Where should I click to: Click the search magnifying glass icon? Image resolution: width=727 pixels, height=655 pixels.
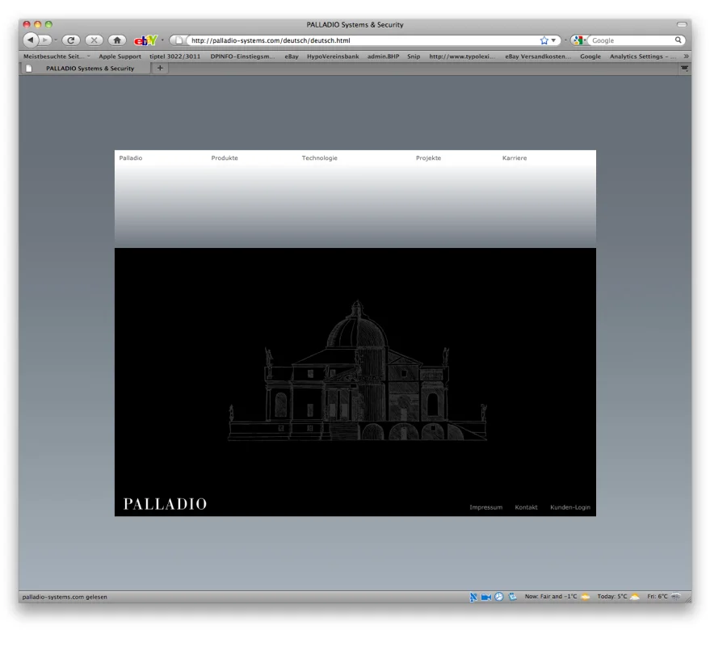679,40
